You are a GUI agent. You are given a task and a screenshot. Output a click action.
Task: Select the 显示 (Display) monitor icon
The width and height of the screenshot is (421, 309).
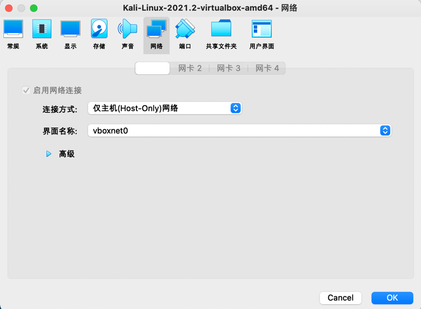tap(70, 30)
